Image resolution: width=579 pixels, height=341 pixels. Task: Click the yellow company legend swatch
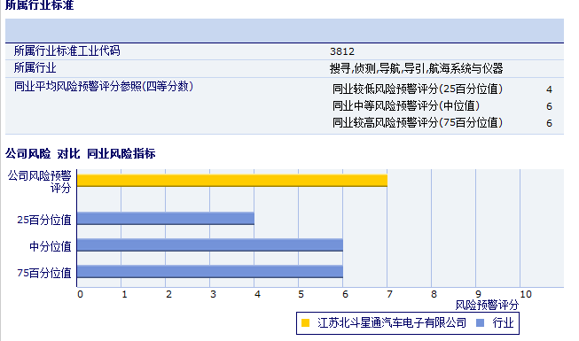(x=305, y=323)
